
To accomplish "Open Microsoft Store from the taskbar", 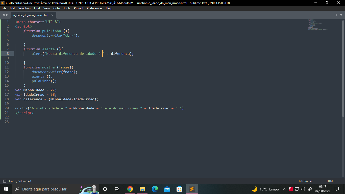I will click(x=179, y=189).
